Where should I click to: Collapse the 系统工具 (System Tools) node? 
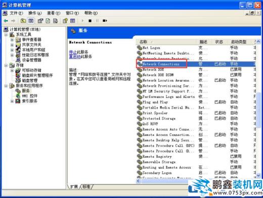click(6, 35)
